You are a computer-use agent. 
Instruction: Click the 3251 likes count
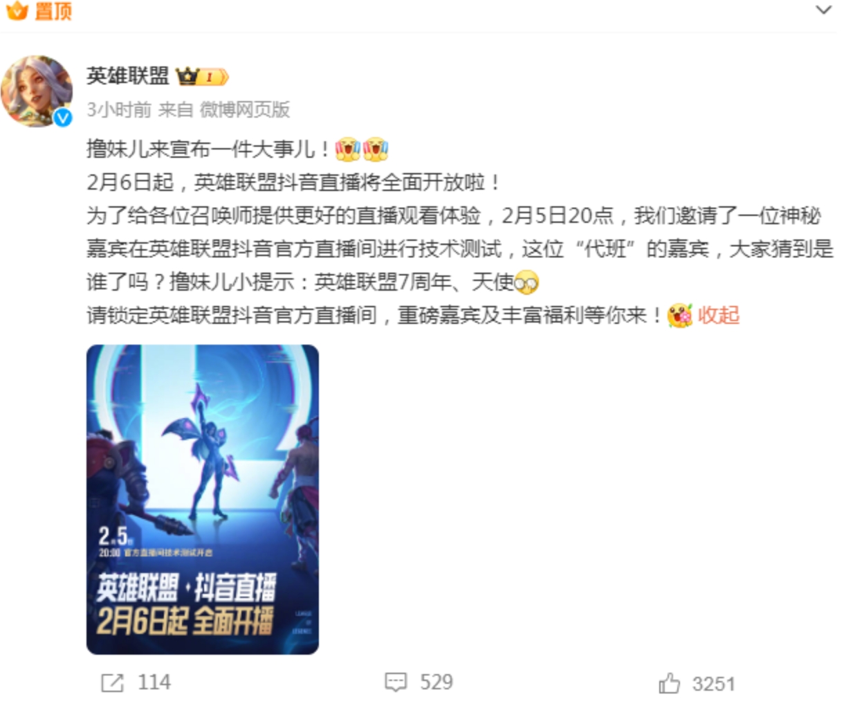(714, 684)
